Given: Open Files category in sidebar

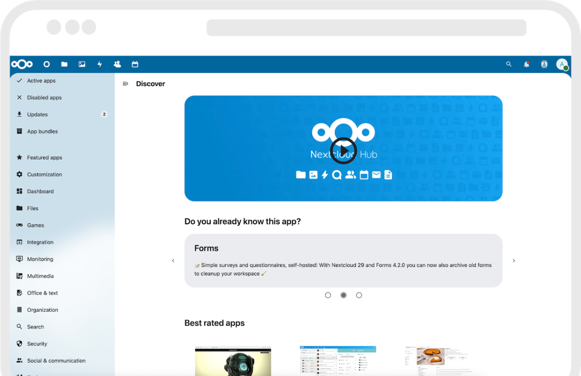Looking at the screenshot, I should tap(62, 208).
